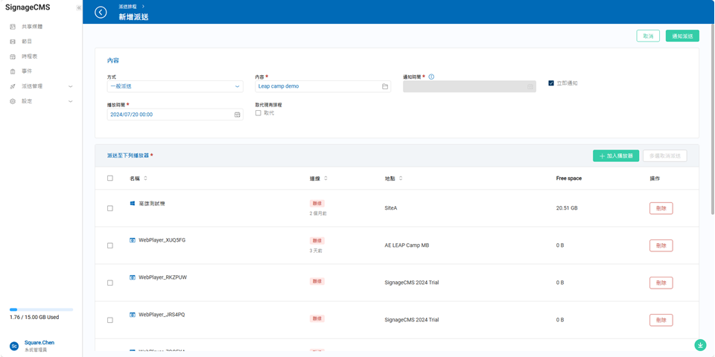Open the 方式 dropdown showing 一般派送
This screenshot has width=715, height=357.
coord(174,86)
